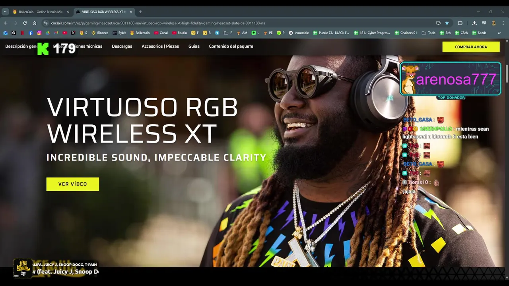Viewport: 509px width, 286px height.
Task: Open the Inmutable bookmark
Action: 299,33
